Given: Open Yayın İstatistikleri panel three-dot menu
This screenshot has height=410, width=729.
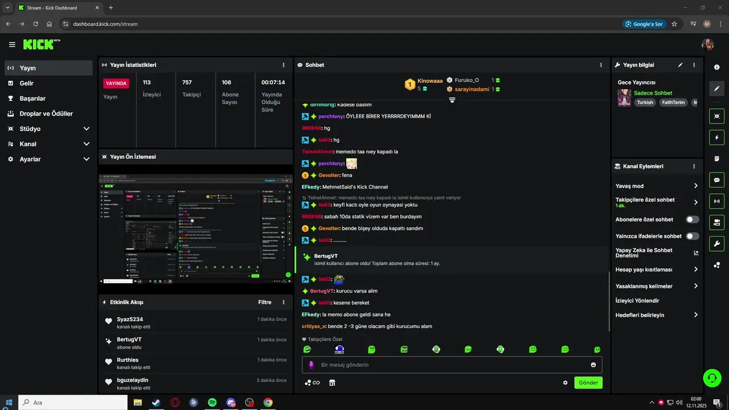Looking at the screenshot, I should click(284, 65).
